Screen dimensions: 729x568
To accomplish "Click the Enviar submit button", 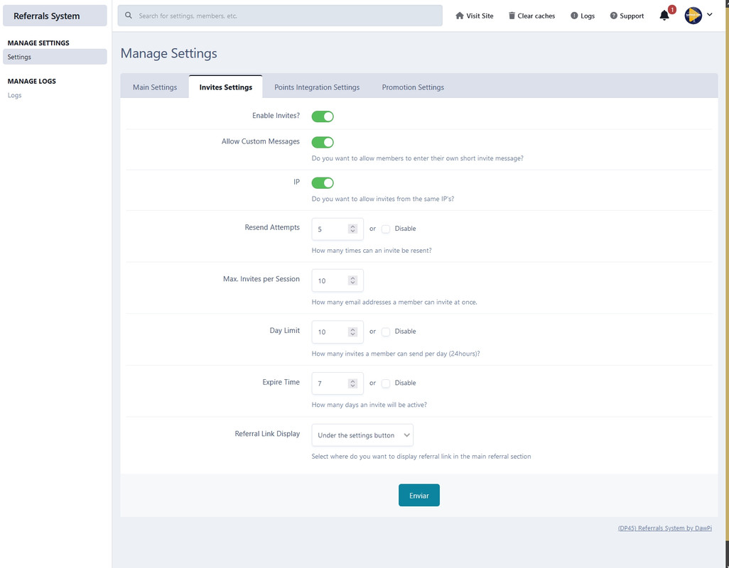I will click(x=419, y=495).
